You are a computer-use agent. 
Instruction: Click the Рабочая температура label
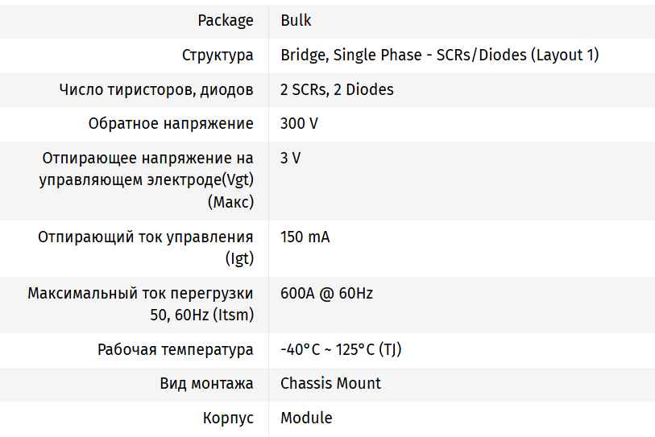[x=176, y=350]
